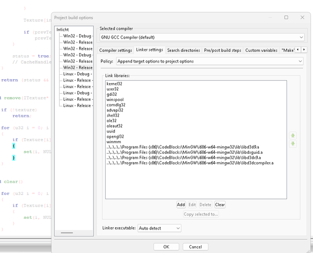Image resolution: width=313 pixels, height=253 pixels.
Task: Open the Pre/post build steps tab
Action: 223,50
